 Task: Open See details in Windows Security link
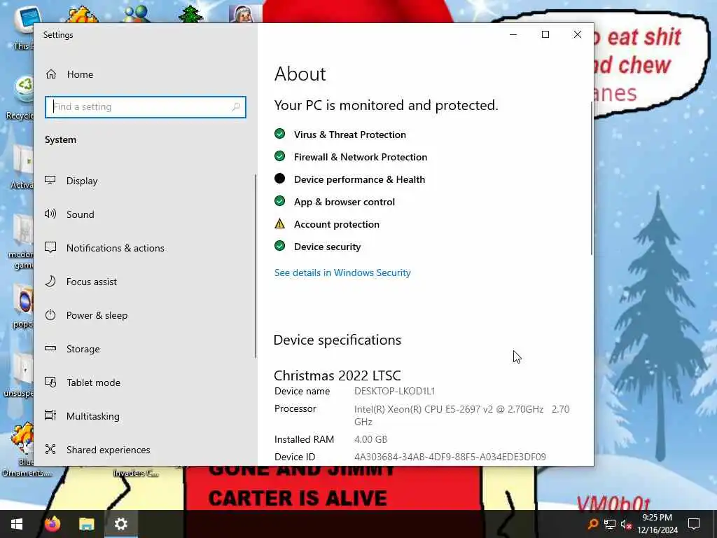342,273
